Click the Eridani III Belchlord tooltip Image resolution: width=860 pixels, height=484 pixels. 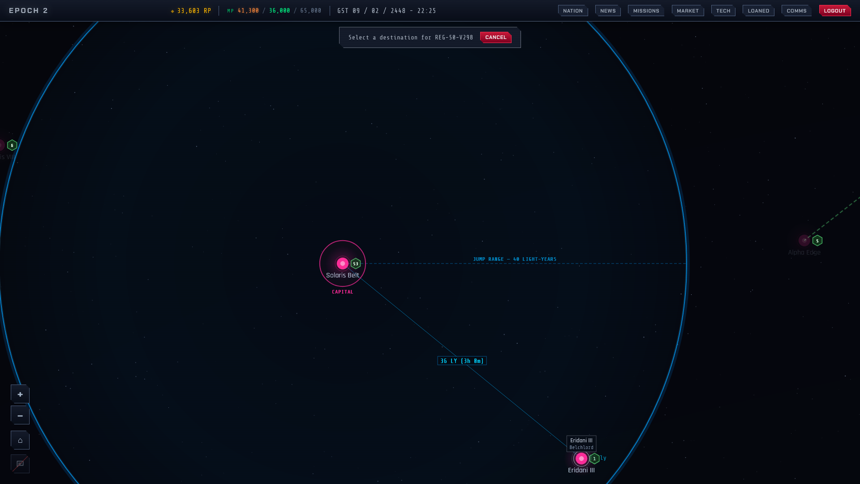pos(581,444)
